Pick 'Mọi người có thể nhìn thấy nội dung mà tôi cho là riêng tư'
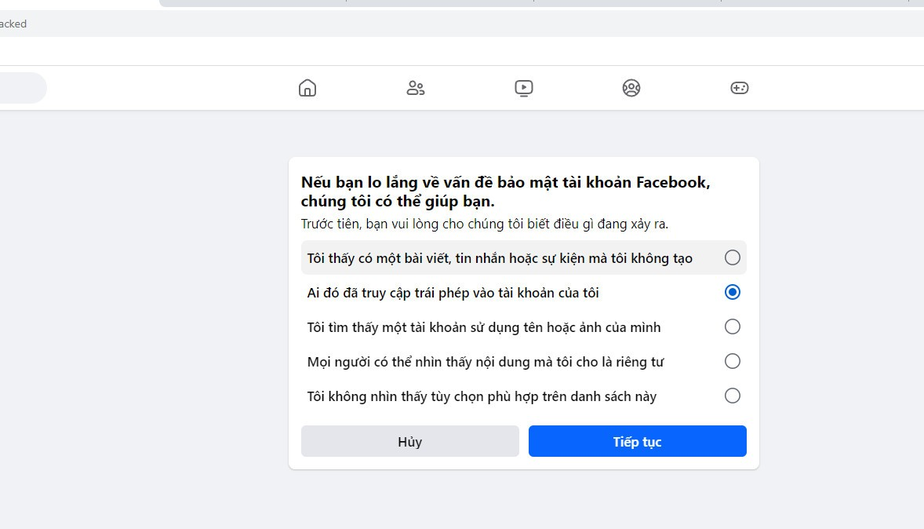 tap(732, 360)
